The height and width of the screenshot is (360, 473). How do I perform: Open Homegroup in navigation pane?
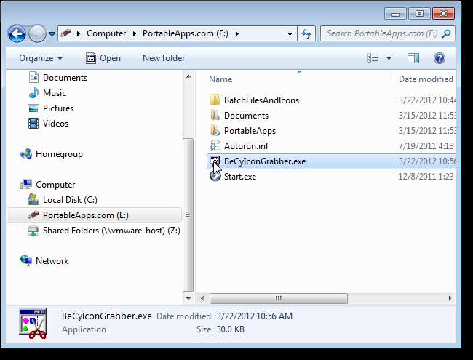tap(59, 154)
